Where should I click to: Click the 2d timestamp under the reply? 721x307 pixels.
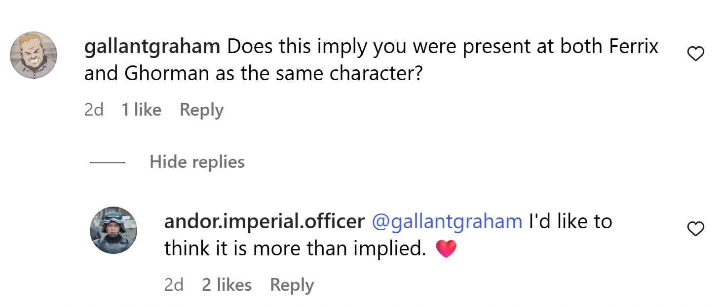click(174, 285)
